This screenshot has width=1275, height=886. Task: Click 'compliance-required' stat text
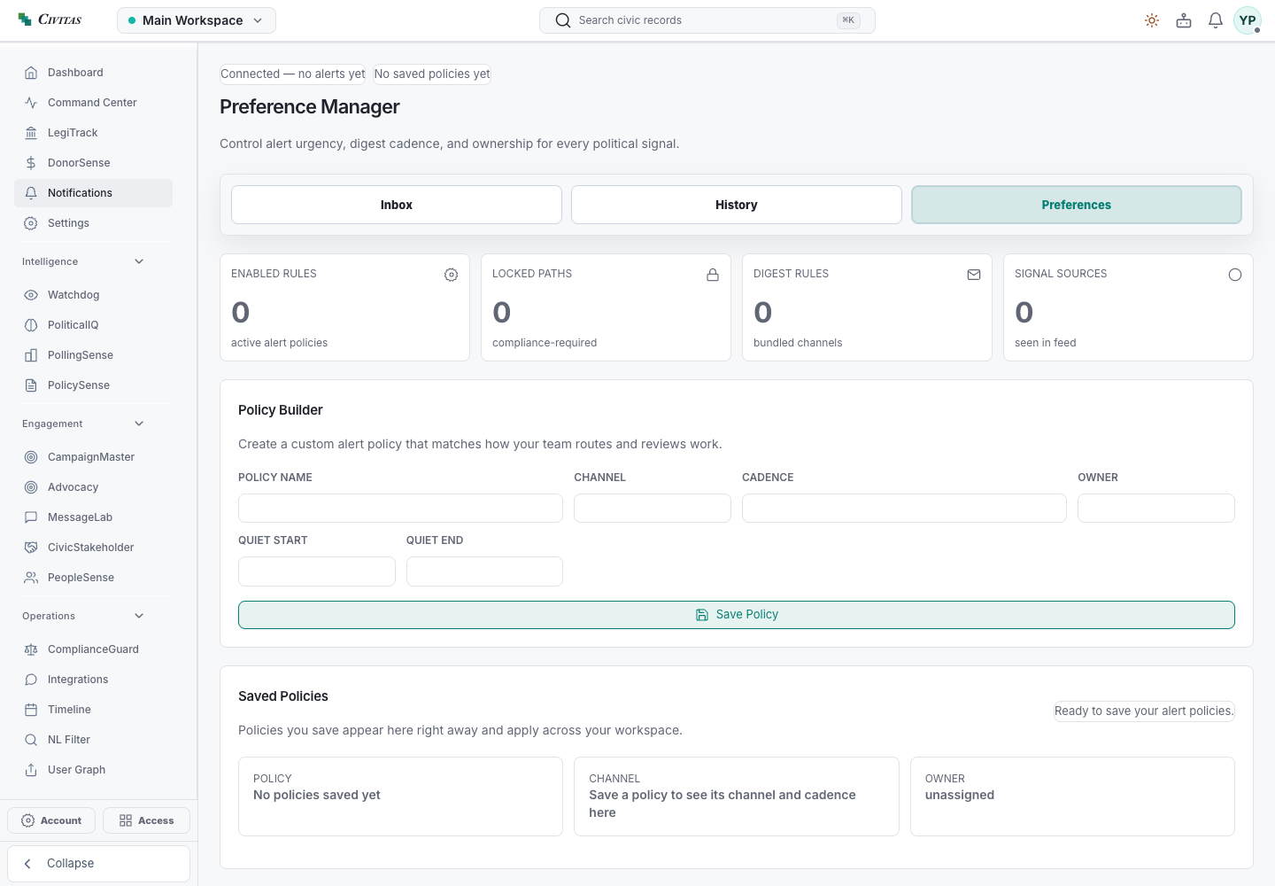(x=545, y=343)
